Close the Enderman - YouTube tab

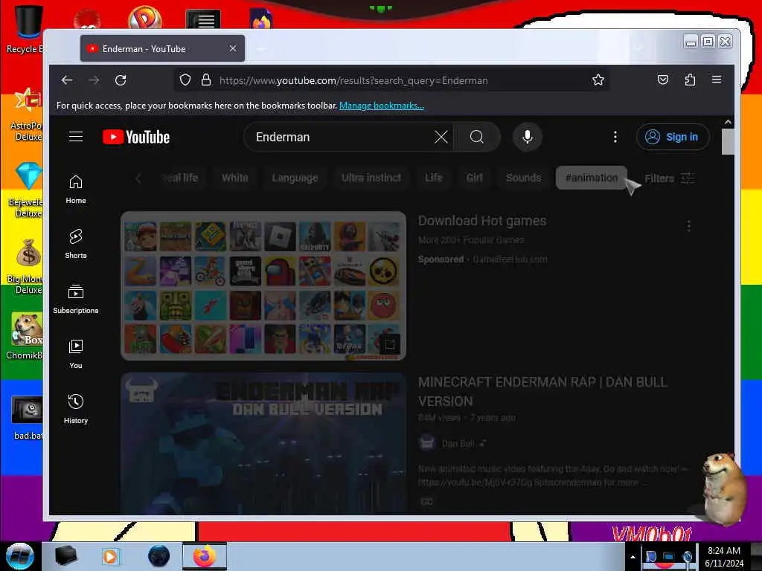pos(233,48)
